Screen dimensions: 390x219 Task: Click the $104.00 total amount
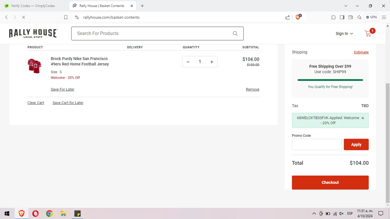(x=359, y=163)
